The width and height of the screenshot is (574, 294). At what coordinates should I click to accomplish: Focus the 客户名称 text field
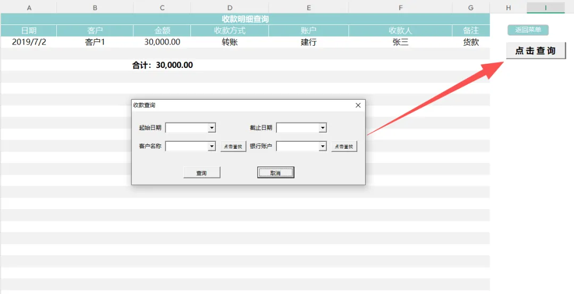click(187, 146)
